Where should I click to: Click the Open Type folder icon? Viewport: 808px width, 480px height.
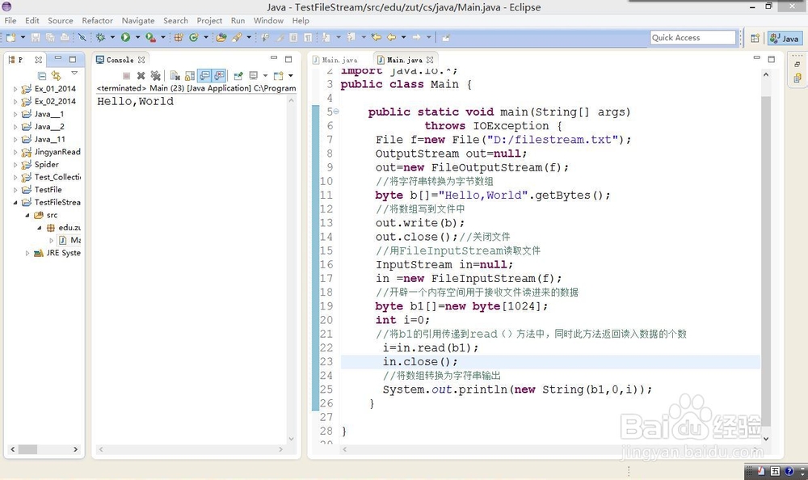221,37
